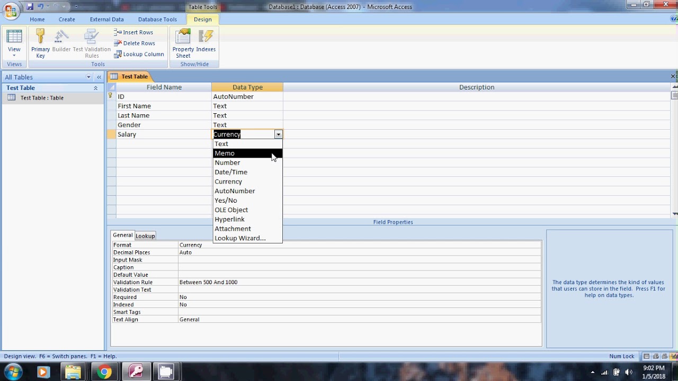Click the ID field name cell
This screenshot has width=678, height=381.
pyautogui.click(x=164, y=97)
